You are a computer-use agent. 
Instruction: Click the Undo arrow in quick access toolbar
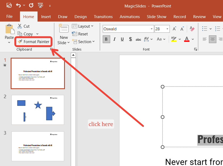tap(18, 5)
